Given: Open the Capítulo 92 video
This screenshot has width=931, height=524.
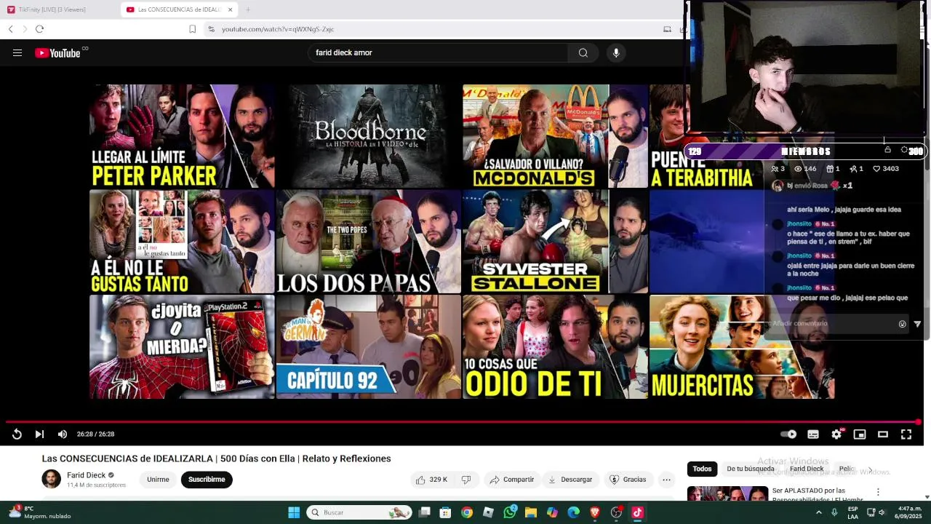Looking at the screenshot, I should pos(368,347).
